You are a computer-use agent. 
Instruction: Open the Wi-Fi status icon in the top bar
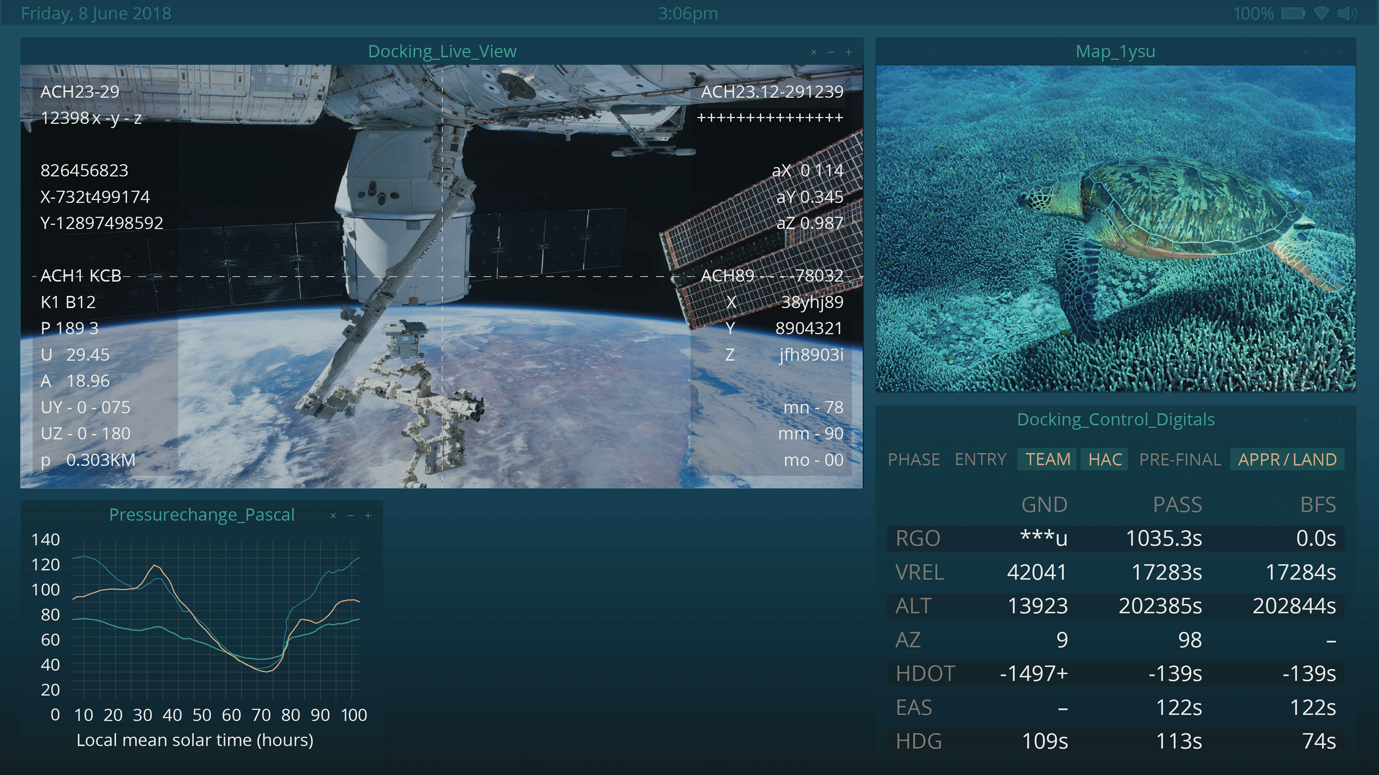pos(1321,13)
